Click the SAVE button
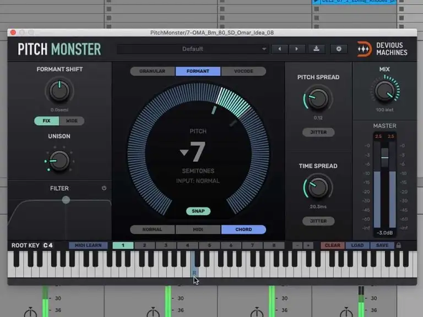 (x=382, y=245)
